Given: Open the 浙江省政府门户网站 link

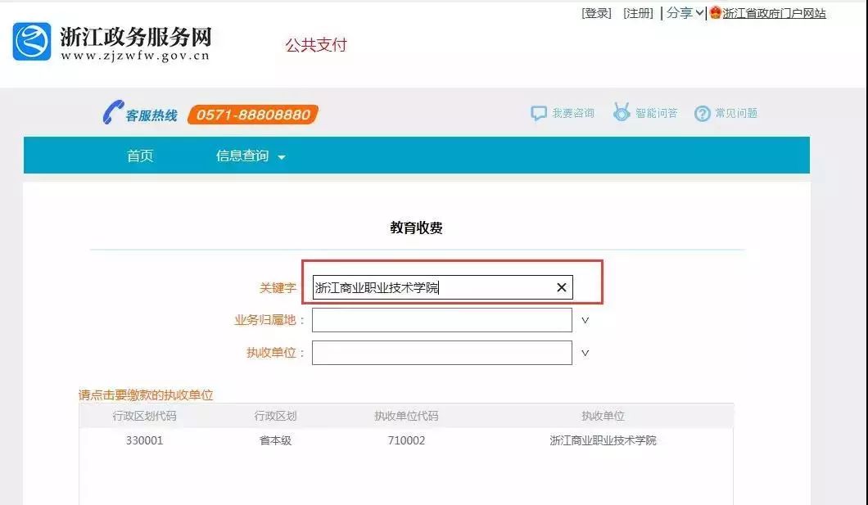Looking at the screenshot, I should [774, 13].
